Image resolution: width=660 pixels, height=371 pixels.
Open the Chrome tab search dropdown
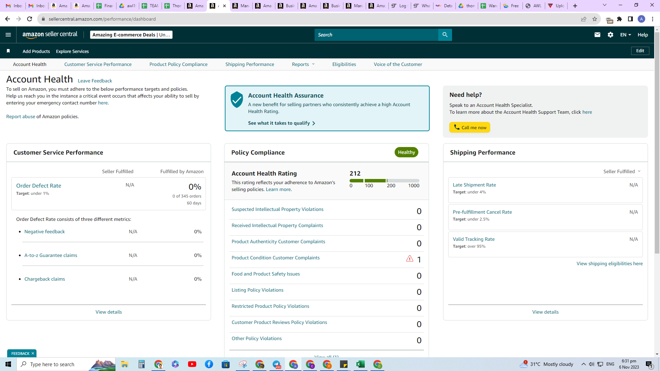click(605, 5)
